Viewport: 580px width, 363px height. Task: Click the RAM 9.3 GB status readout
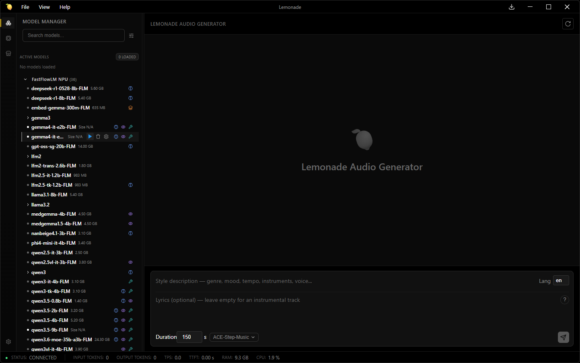[x=235, y=357]
